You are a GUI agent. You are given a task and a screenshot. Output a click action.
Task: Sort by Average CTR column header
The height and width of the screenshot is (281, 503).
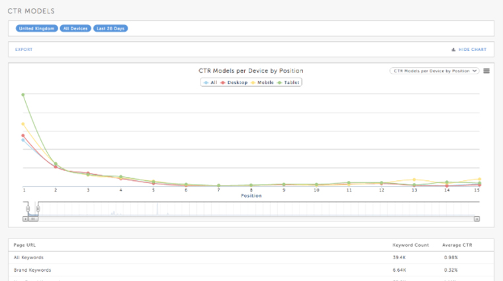tap(457, 245)
